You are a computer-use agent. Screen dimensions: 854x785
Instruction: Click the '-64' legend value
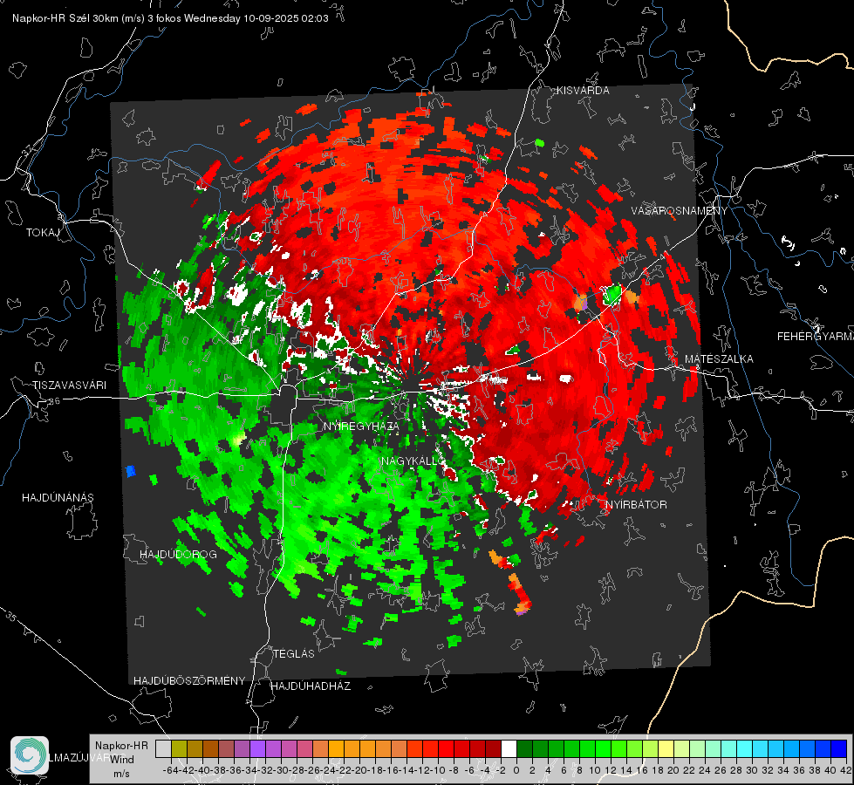(171, 770)
